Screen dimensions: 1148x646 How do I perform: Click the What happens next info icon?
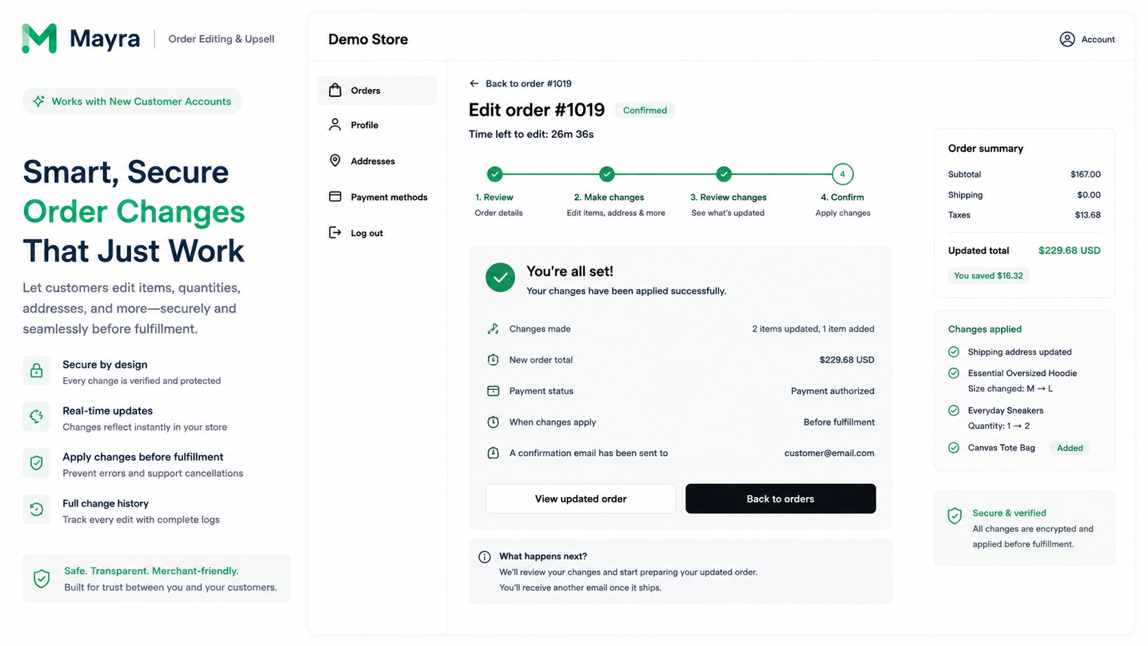coord(485,557)
